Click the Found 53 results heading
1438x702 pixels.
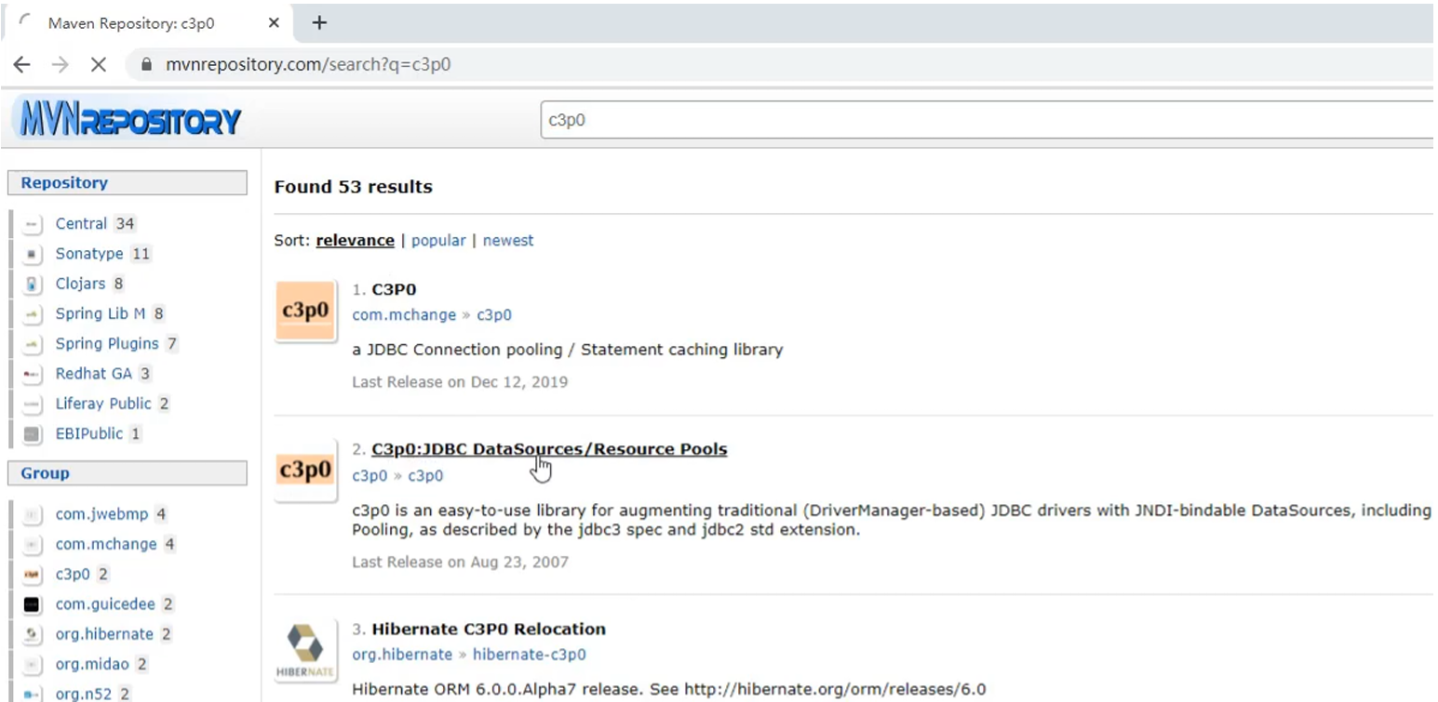354,187
